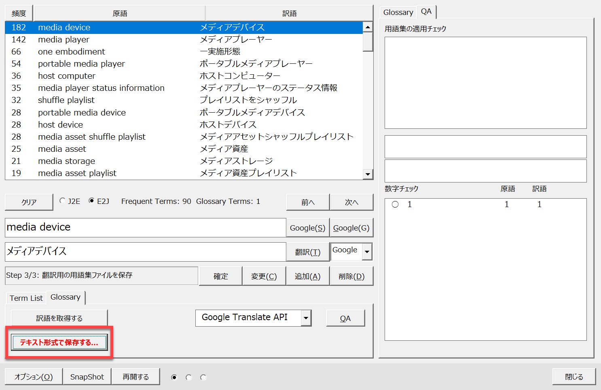Click the テキスト形式で保存する button
601x390 pixels.
[59, 342]
